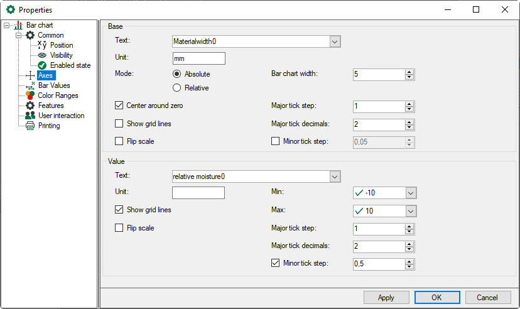Click the Bar chart icon in tree
Screen dimensions: 520x309
[x=18, y=25]
